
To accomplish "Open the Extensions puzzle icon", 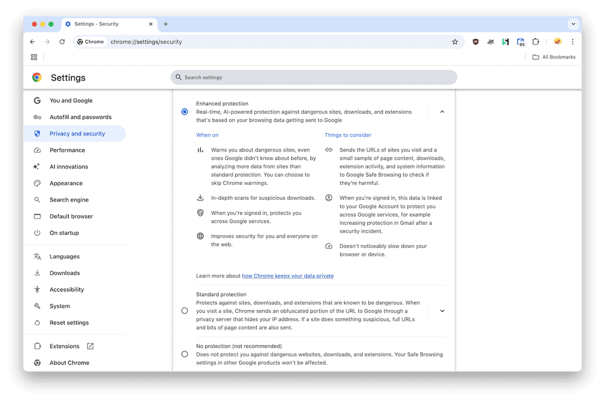I will click(x=535, y=42).
